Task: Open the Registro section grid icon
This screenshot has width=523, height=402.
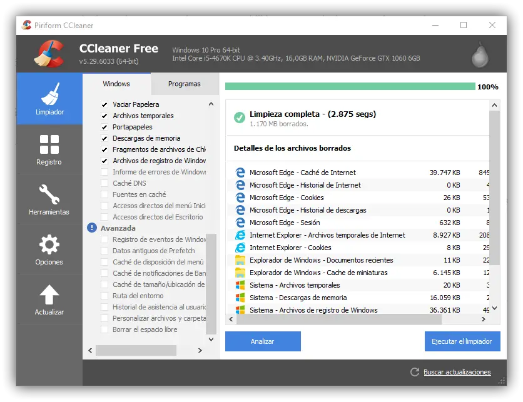Action: click(x=49, y=144)
